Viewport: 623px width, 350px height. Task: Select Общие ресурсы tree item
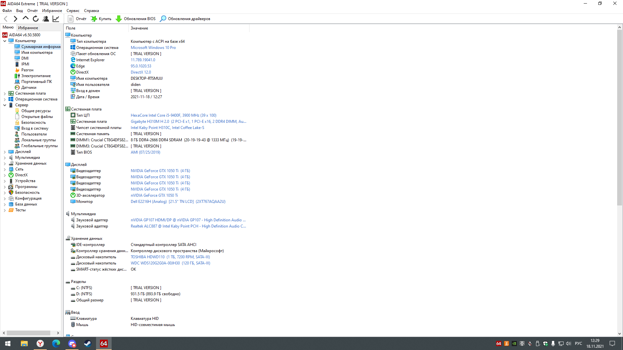click(33, 111)
